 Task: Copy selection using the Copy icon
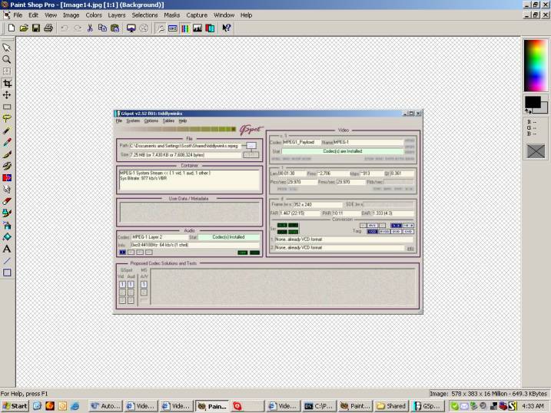[x=102, y=28]
